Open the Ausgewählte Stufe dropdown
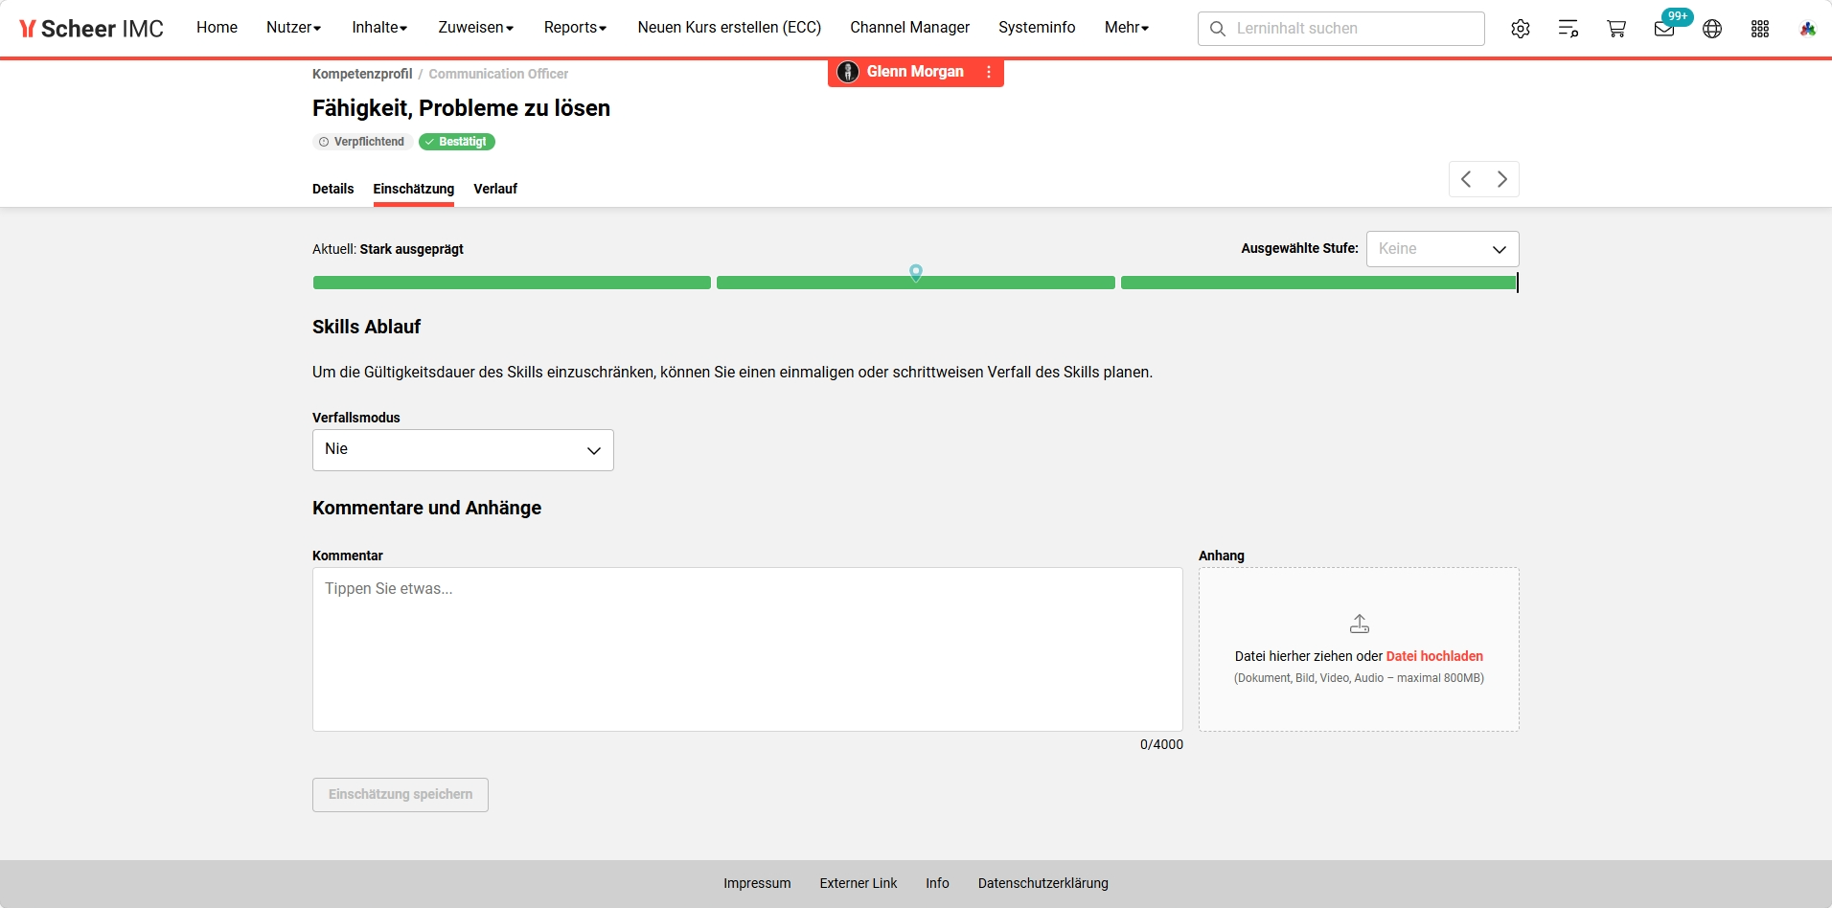The image size is (1832, 908). coord(1443,249)
